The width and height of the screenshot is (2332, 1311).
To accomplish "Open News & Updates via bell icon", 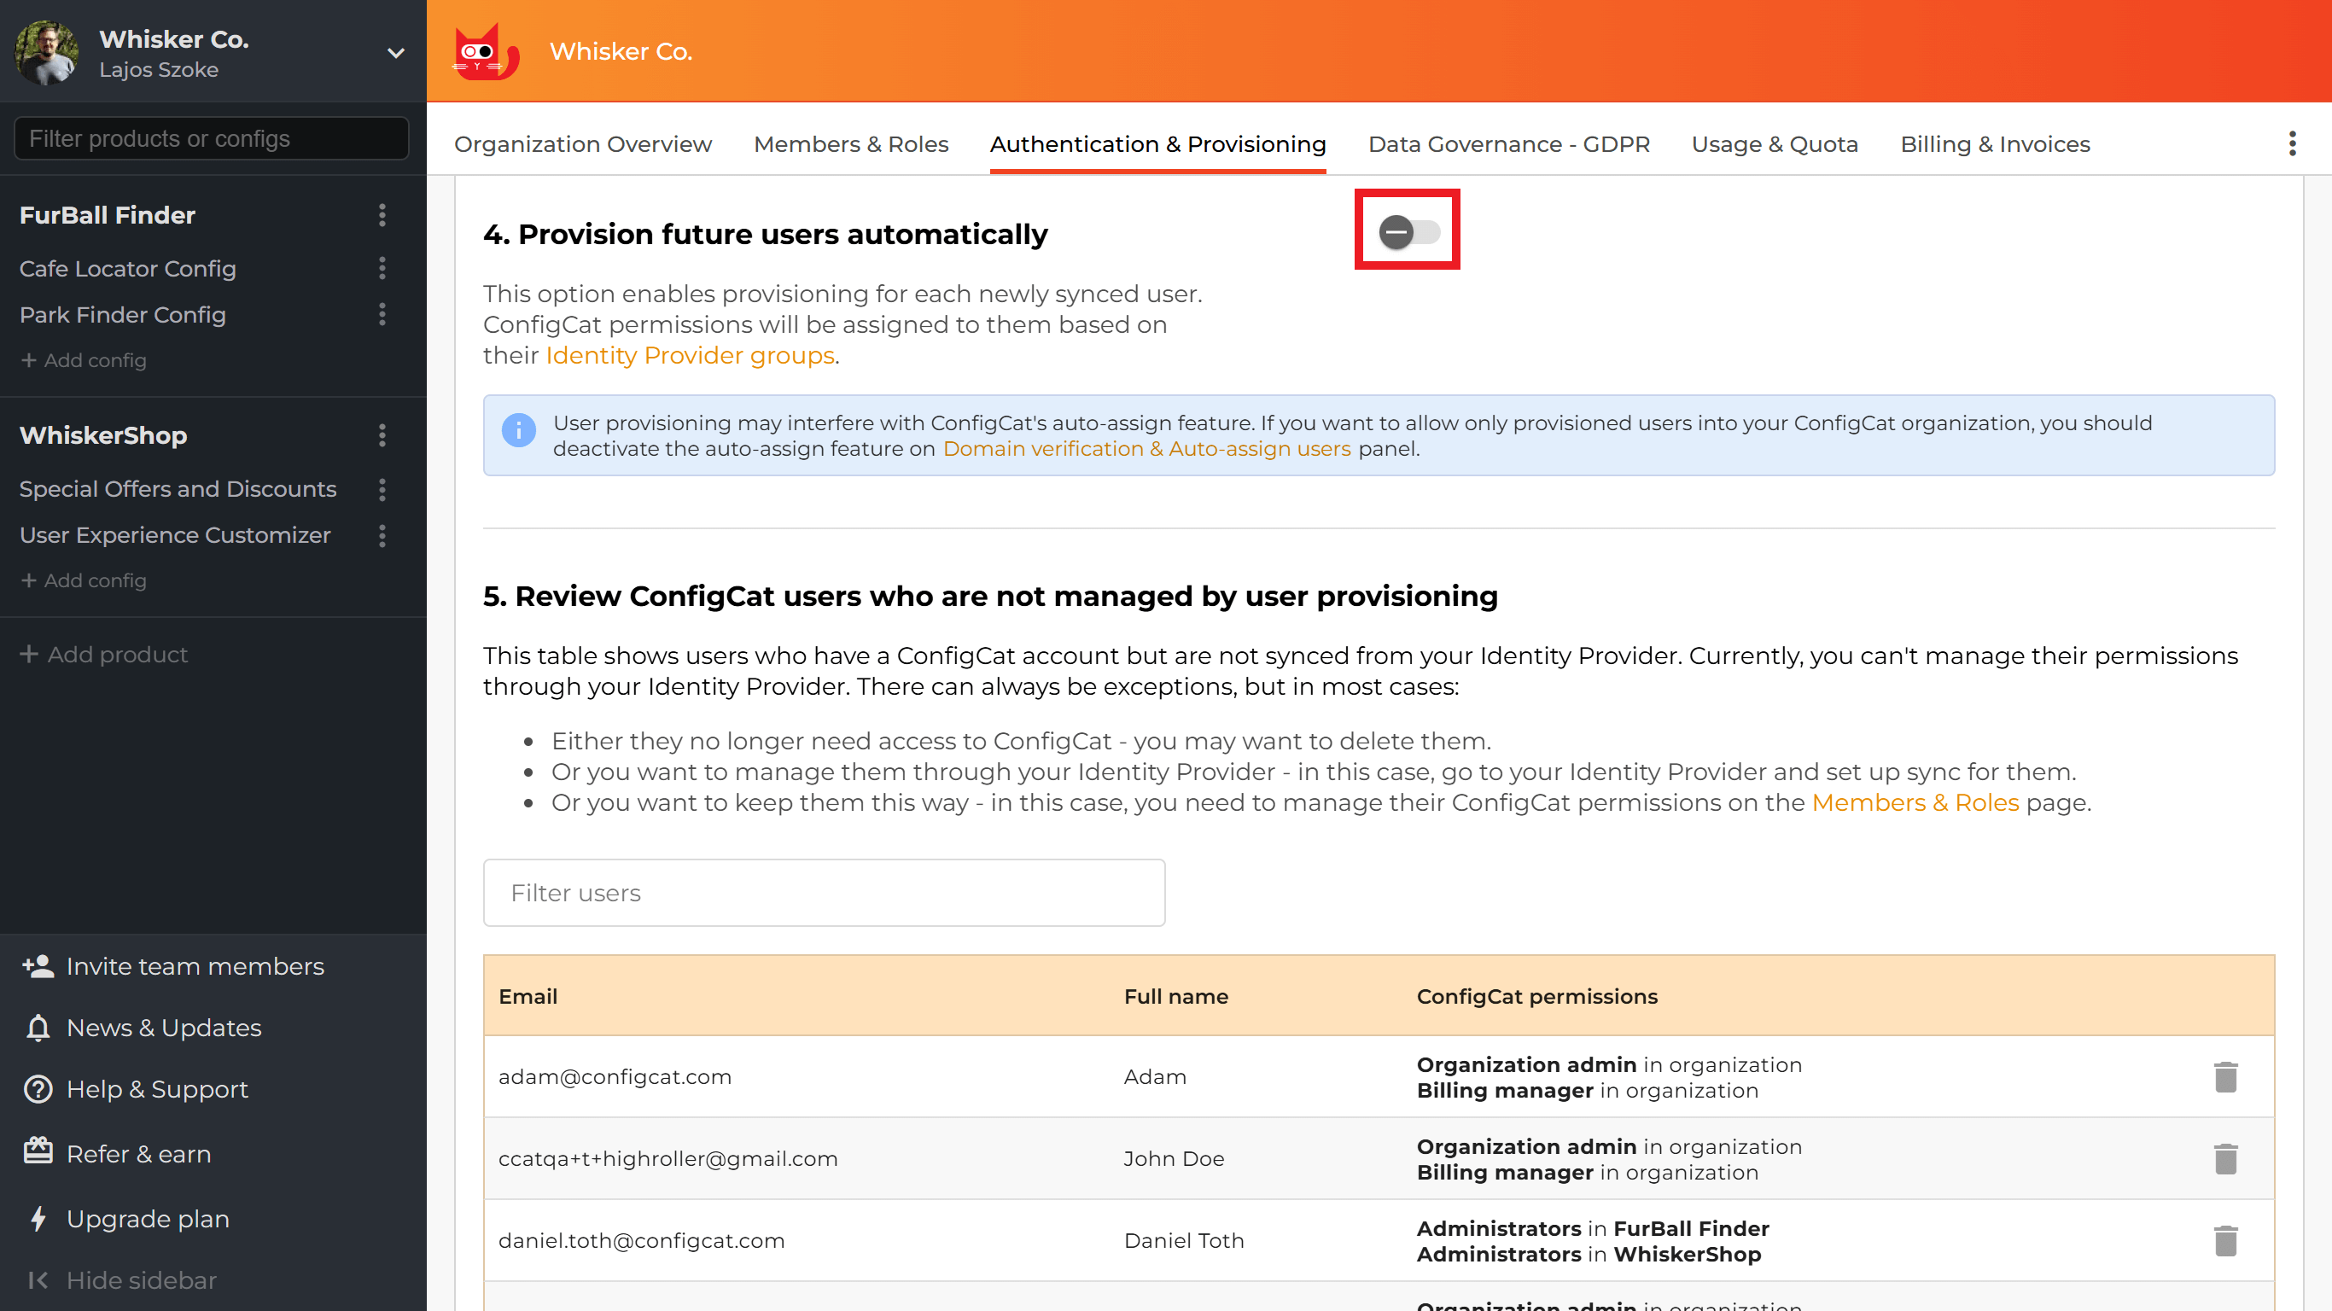I will click(x=37, y=1028).
